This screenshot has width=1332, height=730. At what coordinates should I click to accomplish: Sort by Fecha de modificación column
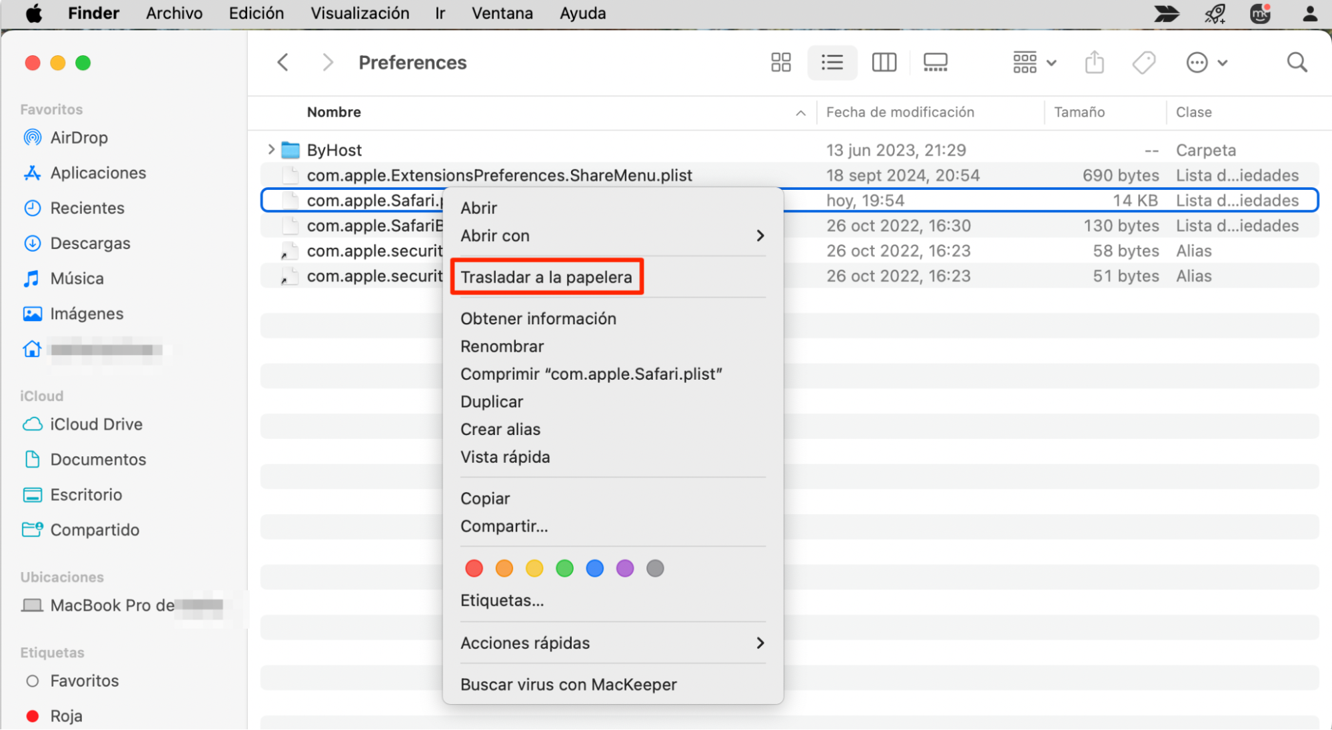pyautogui.click(x=900, y=113)
